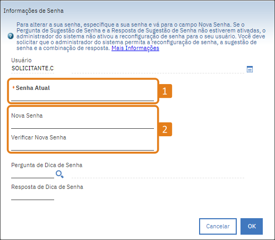This screenshot has width=275, height=240.
Task: Focus the Verificar Nova Senha field
Action: [82, 146]
